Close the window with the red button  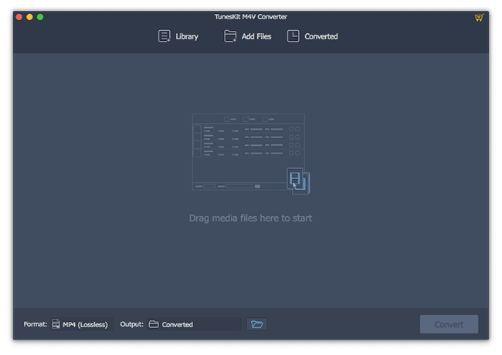pos(19,17)
